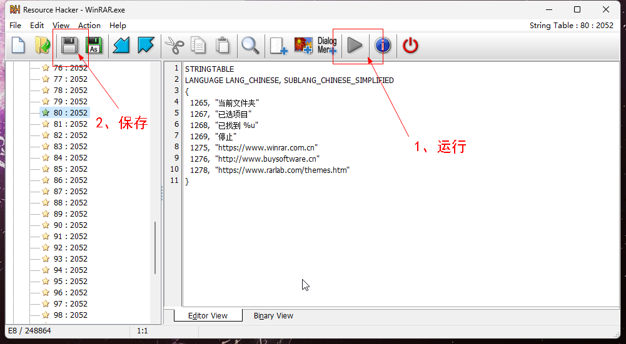Click the String Table : 80 : 2052 label
The width and height of the screenshot is (626, 344).
(x=572, y=25)
